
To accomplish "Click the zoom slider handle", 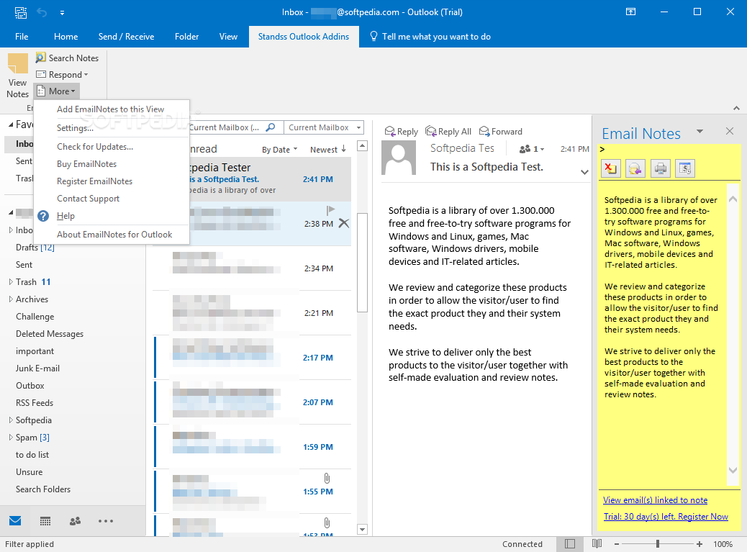I will coord(658,544).
